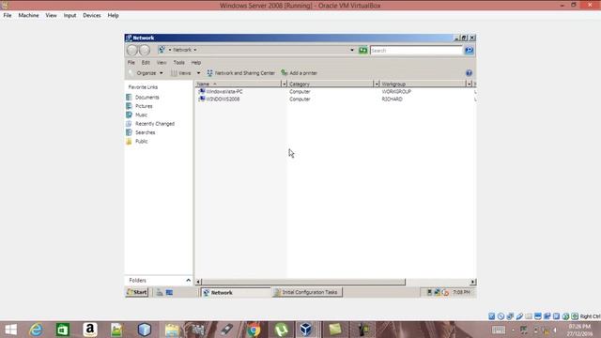Click Show Desktop quick launch icon
Viewport: 601px width, 338px height.
tap(169, 292)
